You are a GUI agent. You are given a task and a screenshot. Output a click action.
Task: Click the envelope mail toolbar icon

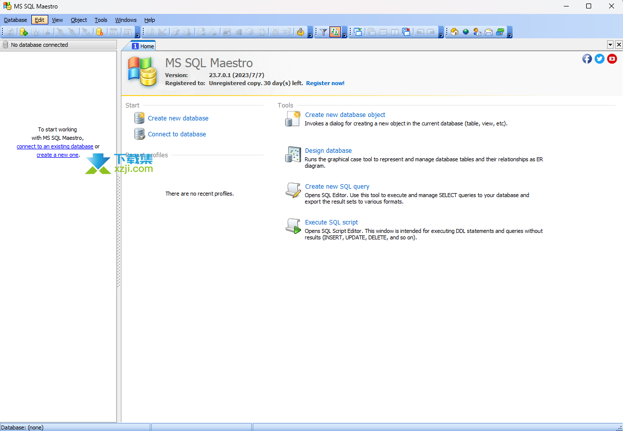pos(489,32)
